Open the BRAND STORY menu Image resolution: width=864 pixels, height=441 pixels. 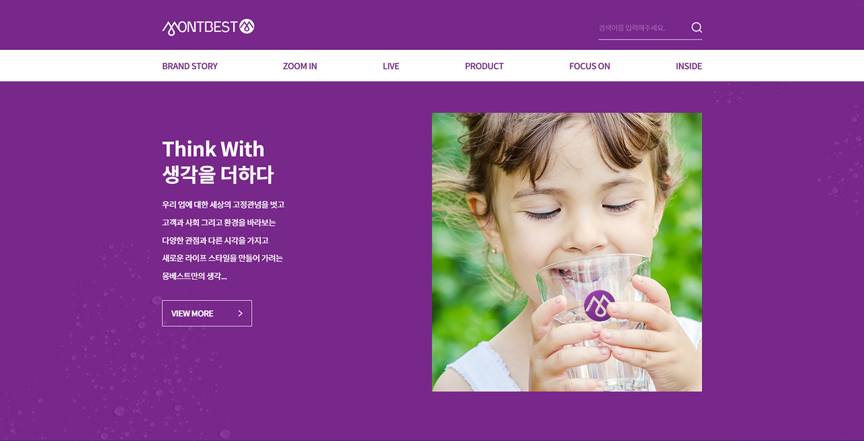tap(190, 66)
